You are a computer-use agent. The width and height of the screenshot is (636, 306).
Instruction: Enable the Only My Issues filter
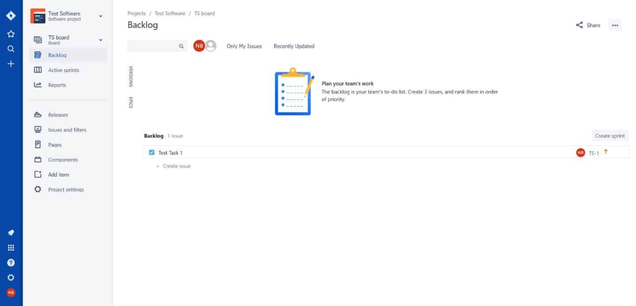(244, 46)
